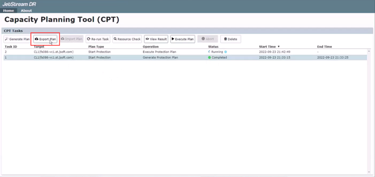Select task 1 Generate Protection Plan row
Viewport: 375px width, 177px height.
coord(160,58)
